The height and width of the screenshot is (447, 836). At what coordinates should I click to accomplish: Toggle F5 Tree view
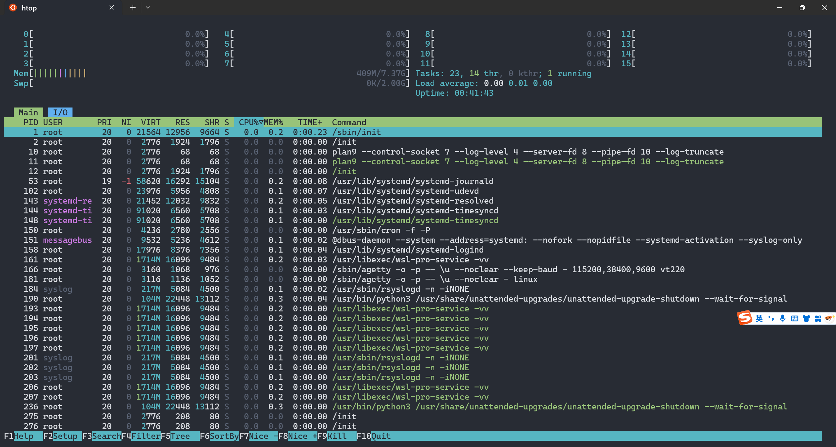(180, 436)
